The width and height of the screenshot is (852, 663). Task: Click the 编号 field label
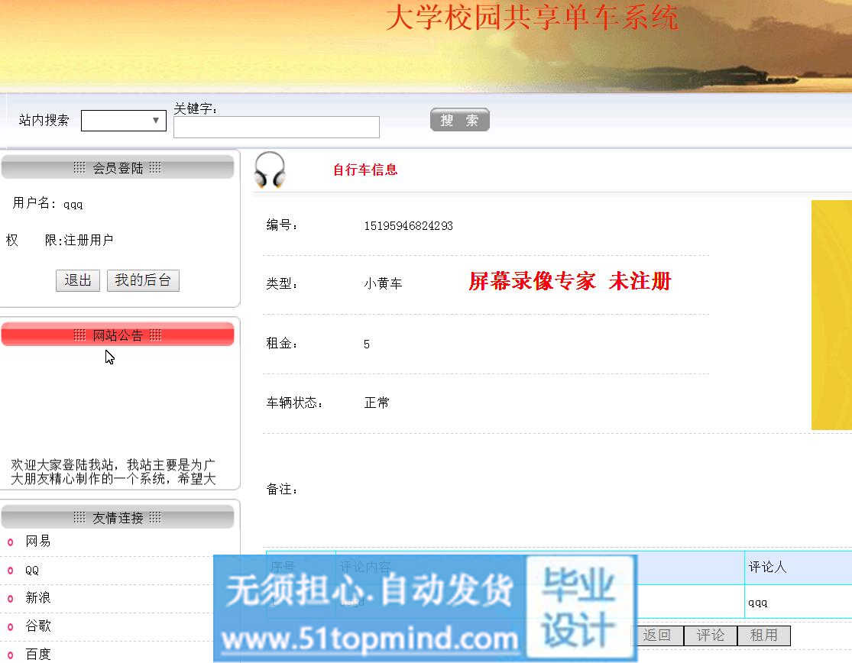(282, 225)
